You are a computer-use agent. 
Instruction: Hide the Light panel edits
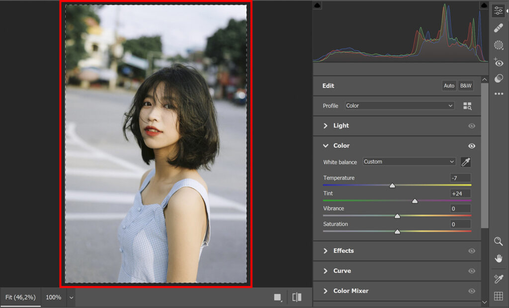pyautogui.click(x=472, y=125)
